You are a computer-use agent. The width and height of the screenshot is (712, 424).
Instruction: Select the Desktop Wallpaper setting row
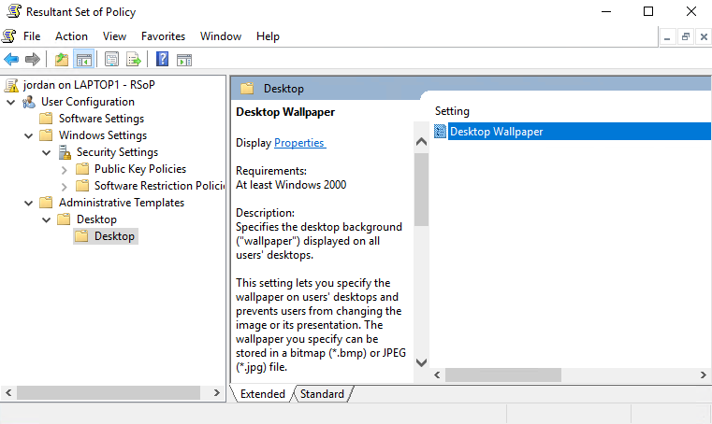496,132
